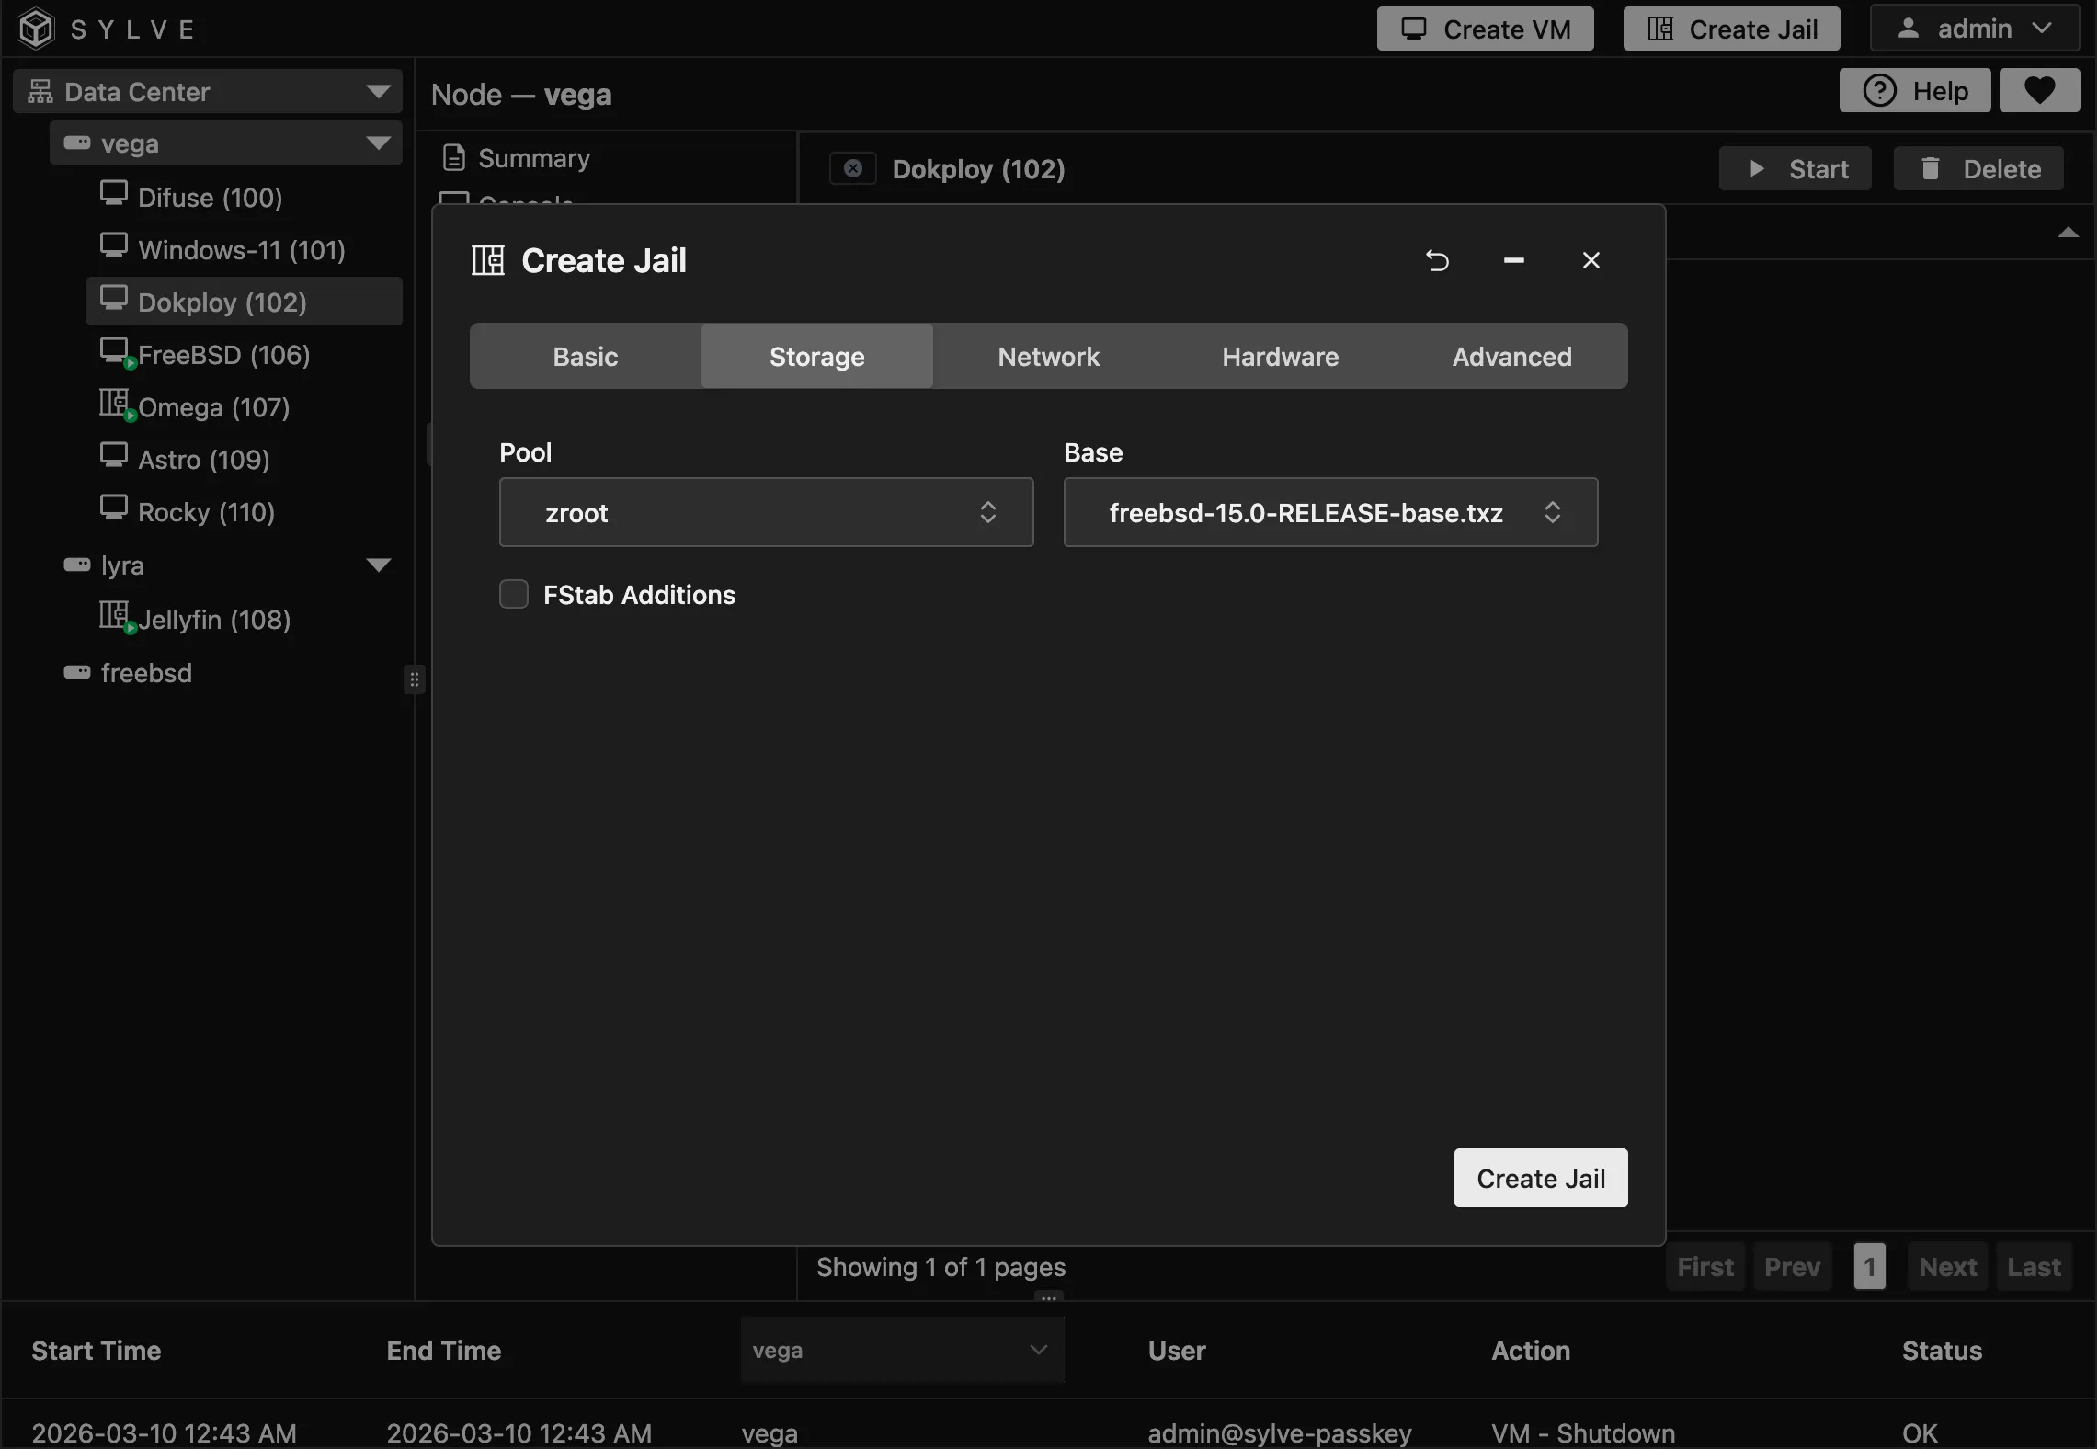Click the FreeBSD (106) VM icon

pyautogui.click(x=114, y=351)
